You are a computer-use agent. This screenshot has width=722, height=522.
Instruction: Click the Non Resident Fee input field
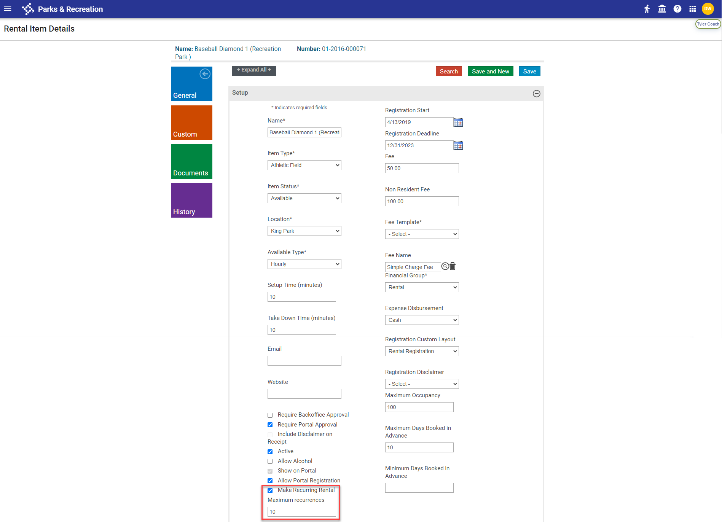pos(422,201)
